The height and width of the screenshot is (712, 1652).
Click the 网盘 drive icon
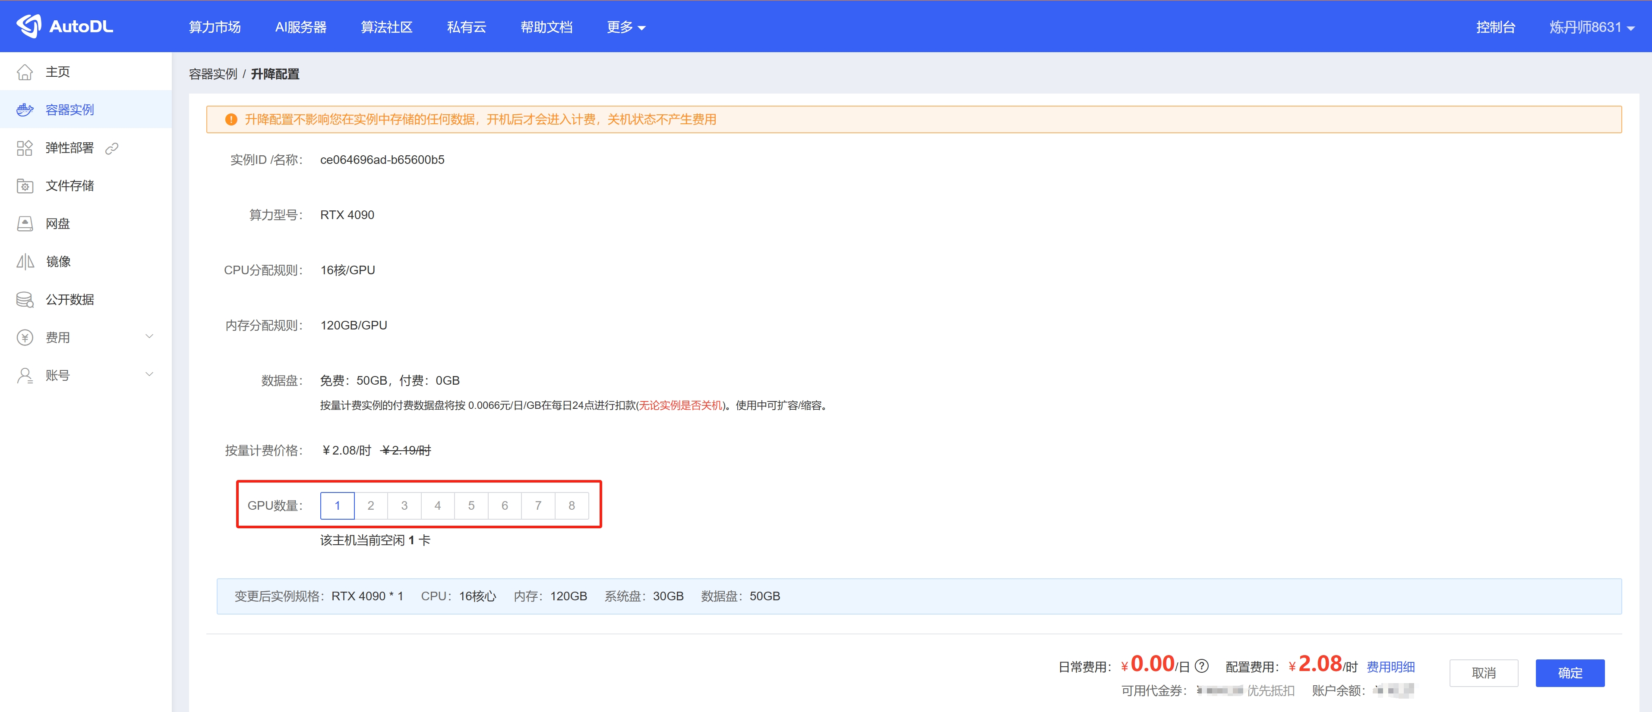pyautogui.click(x=24, y=224)
